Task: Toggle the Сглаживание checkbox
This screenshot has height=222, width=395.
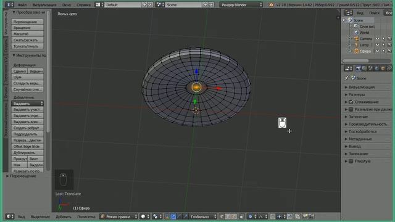Action: (351, 102)
